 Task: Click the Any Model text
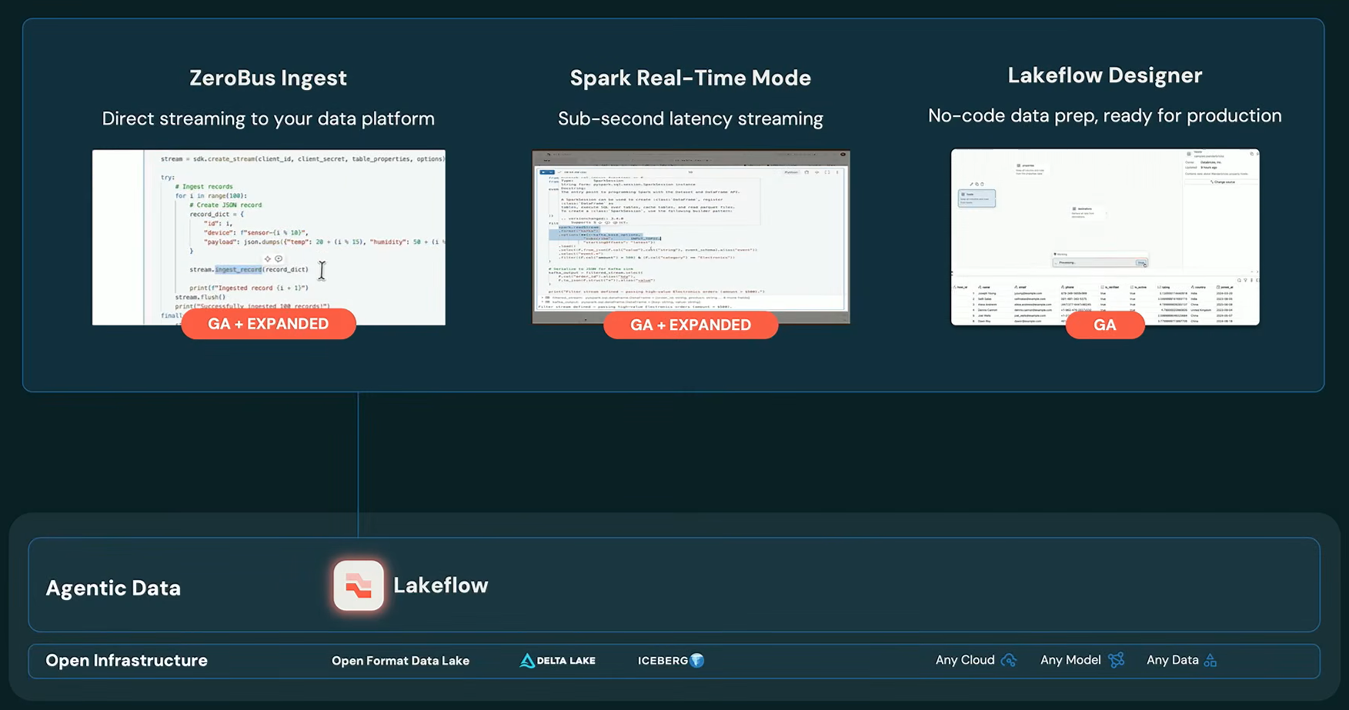click(x=1070, y=660)
